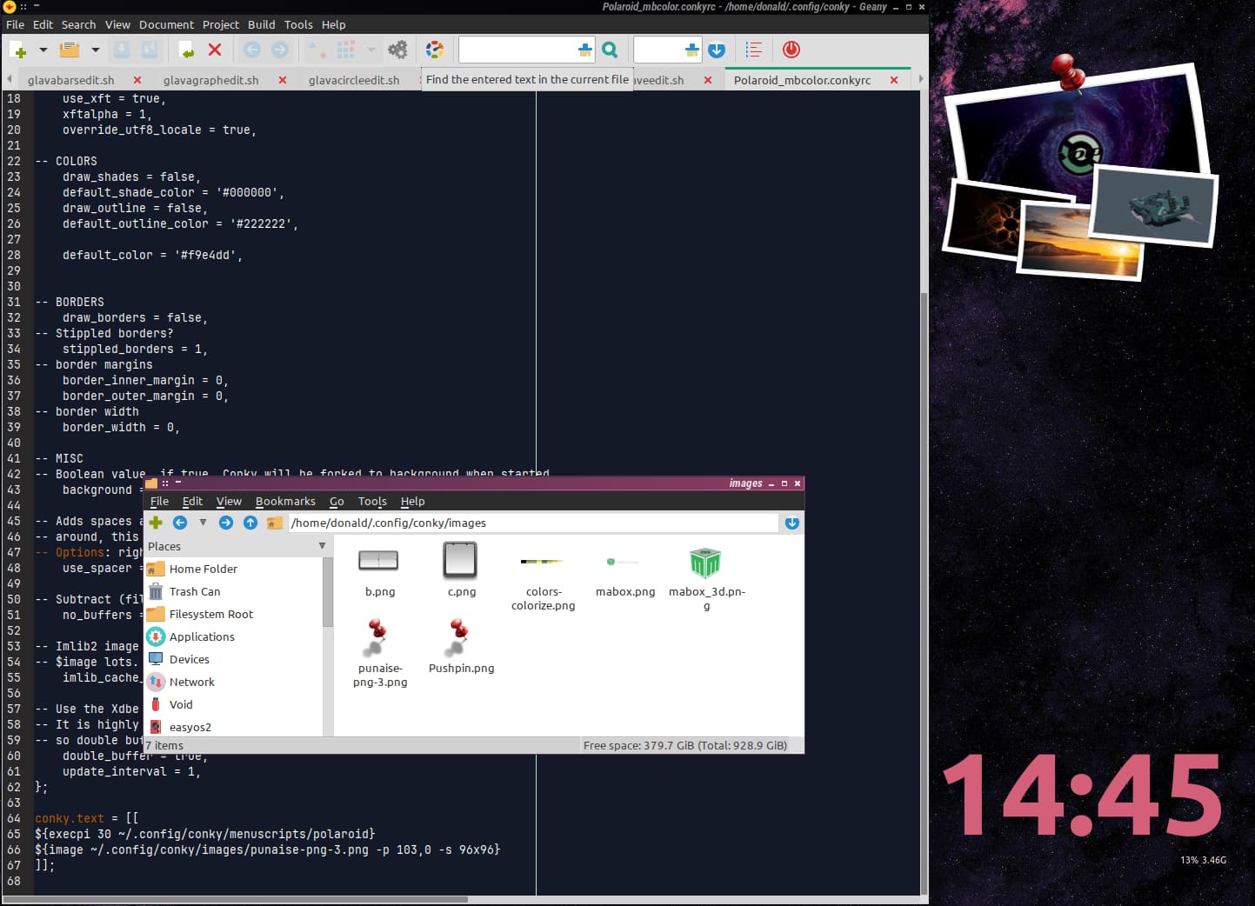The width and height of the screenshot is (1255, 906).
Task: Select Trash Can in Places sidebar
Action: [x=195, y=591]
